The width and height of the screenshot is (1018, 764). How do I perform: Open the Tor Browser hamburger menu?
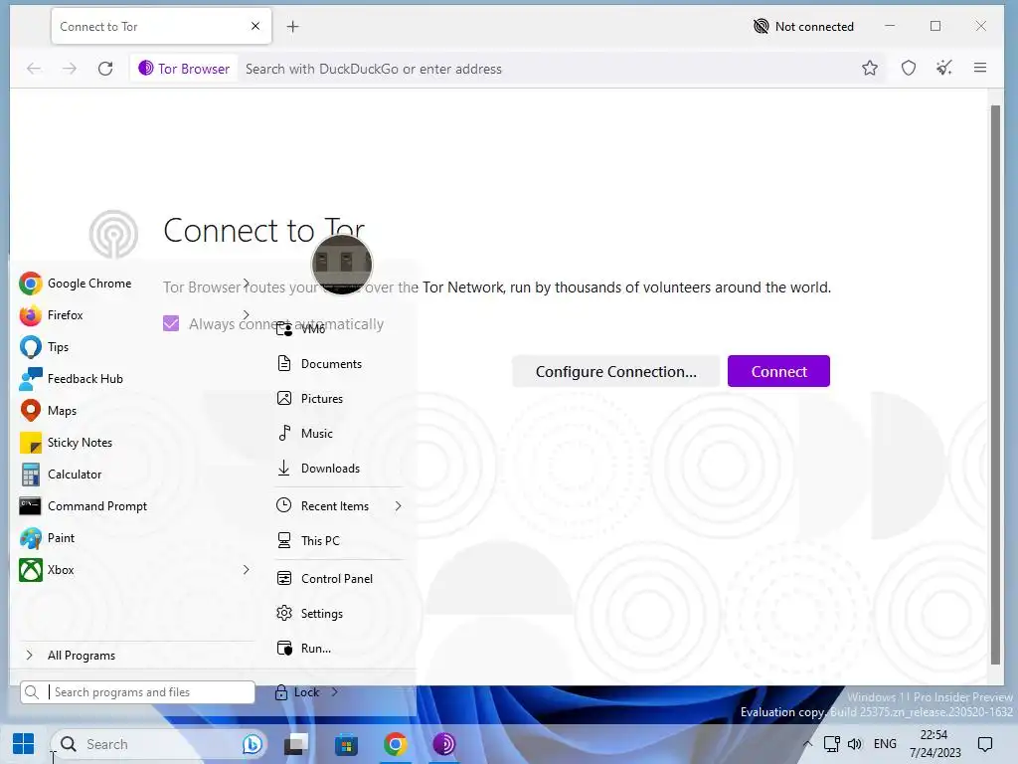pyautogui.click(x=980, y=68)
